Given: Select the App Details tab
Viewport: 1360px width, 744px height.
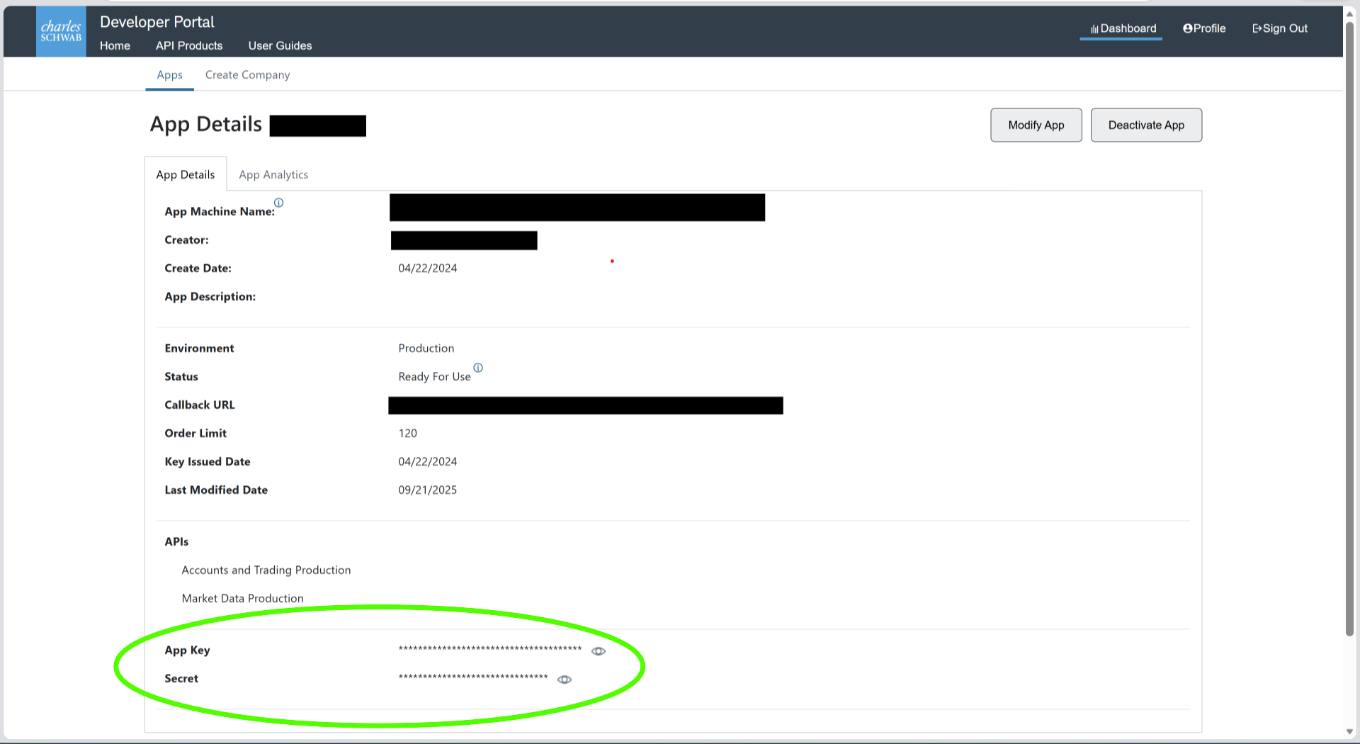Looking at the screenshot, I should pos(186,174).
